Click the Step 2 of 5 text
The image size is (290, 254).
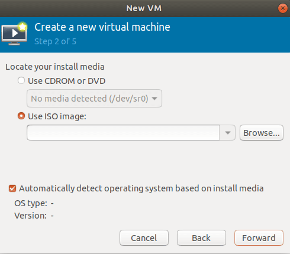pyautogui.click(x=55, y=41)
